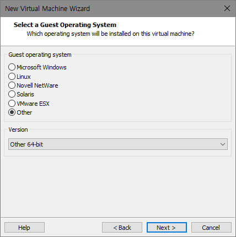Select the Microsoft Windows radio button

pyautogui.click(x=12, y=67)
